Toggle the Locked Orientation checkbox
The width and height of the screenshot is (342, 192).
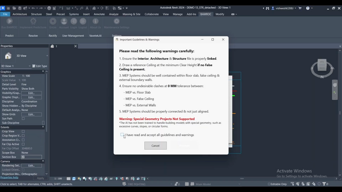(23, 170)
